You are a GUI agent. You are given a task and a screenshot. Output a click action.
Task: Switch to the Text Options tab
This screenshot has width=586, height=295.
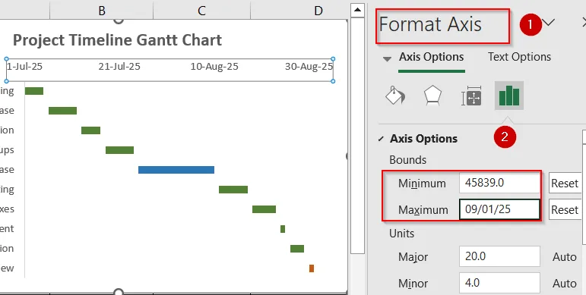519,57
